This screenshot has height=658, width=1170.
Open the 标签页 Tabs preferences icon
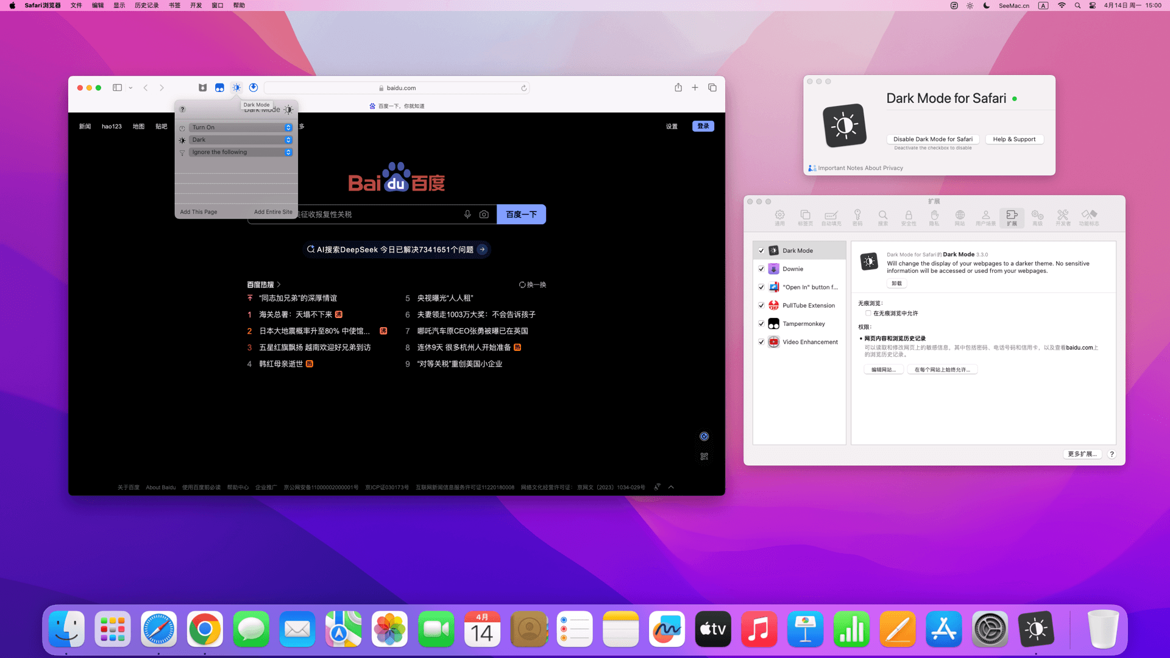click(x=805, y=218)
